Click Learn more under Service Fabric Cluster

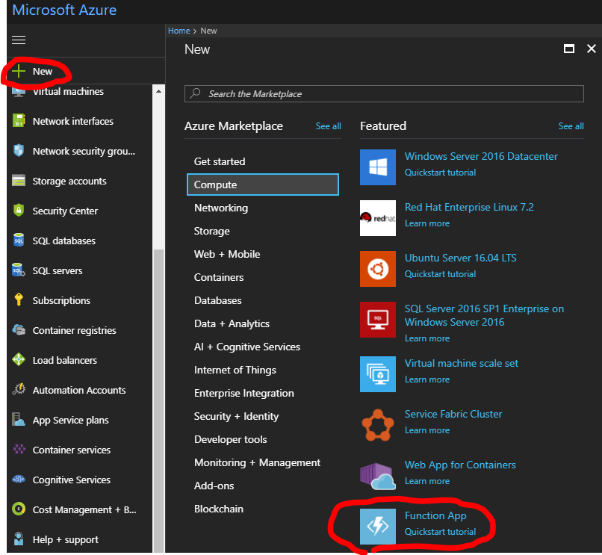coord(427,430)
